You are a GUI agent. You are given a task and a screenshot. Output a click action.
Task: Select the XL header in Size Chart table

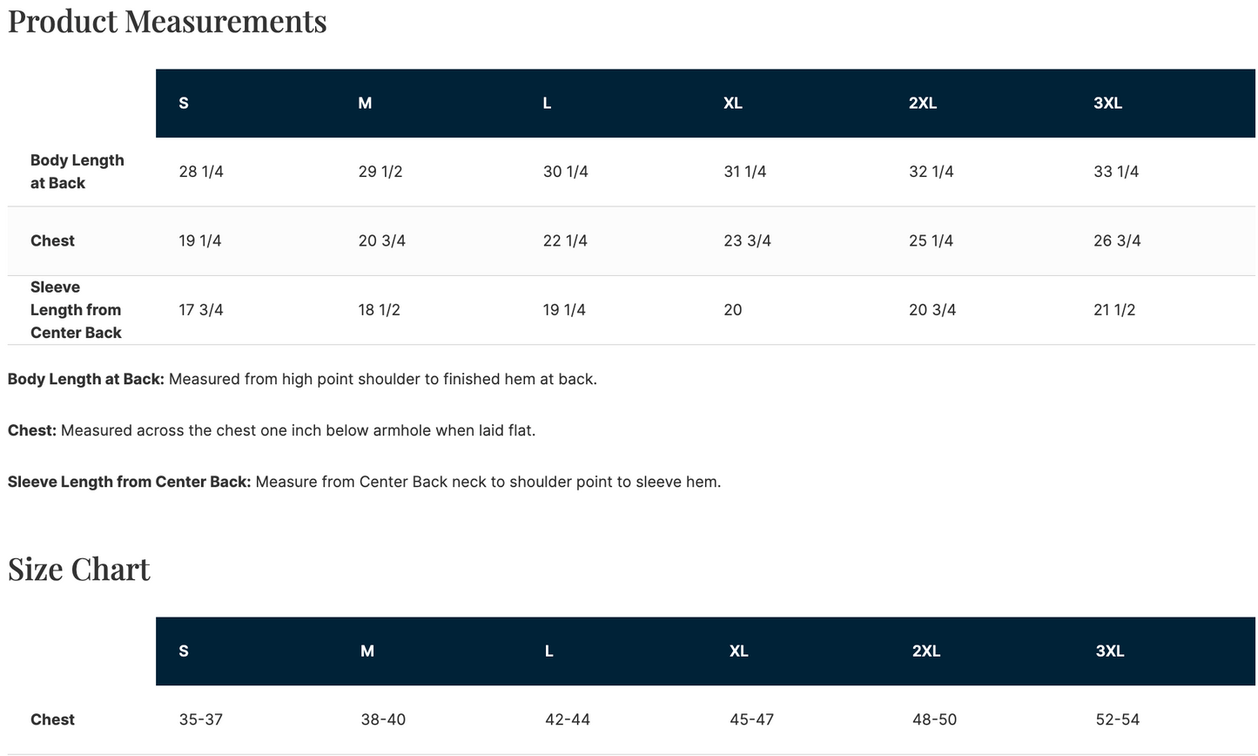click(x=739, y=651)
